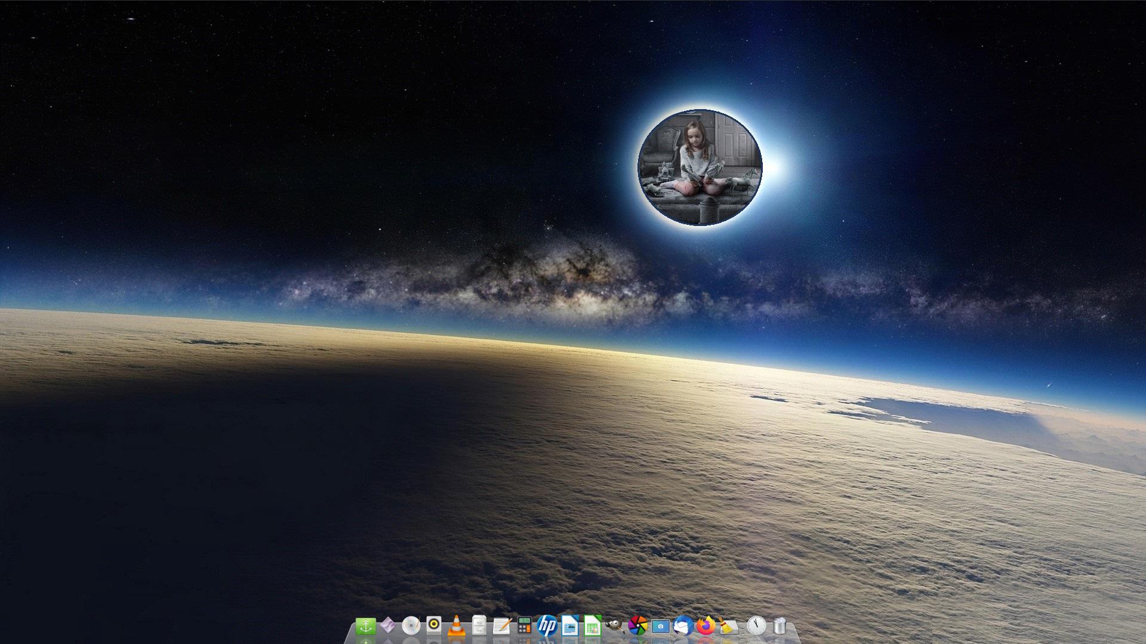Launch Firefox browser from dock

[x=706, y=626]
